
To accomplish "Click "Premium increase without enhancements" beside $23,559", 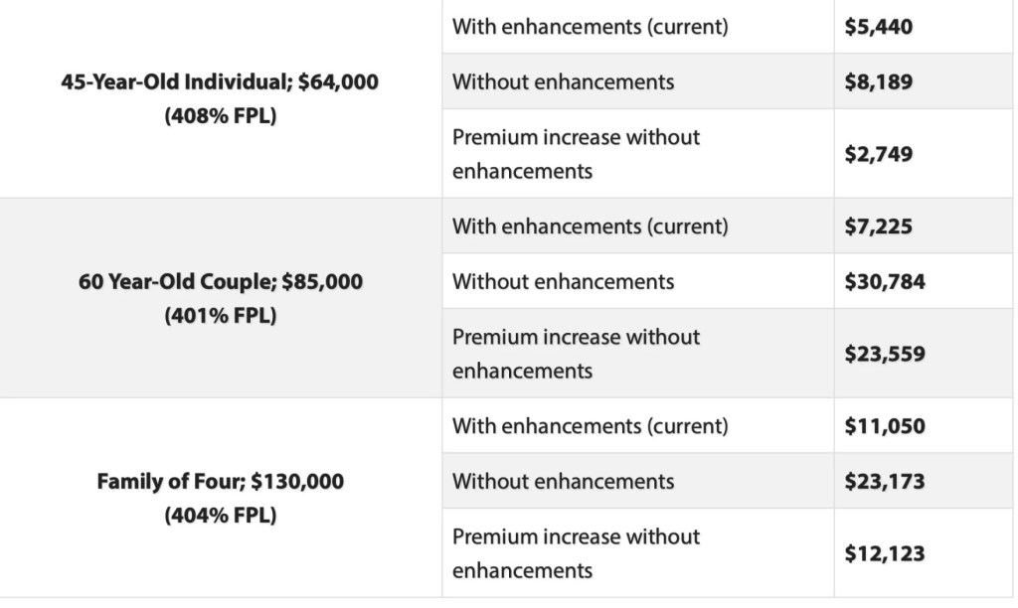I will point(577,354).
